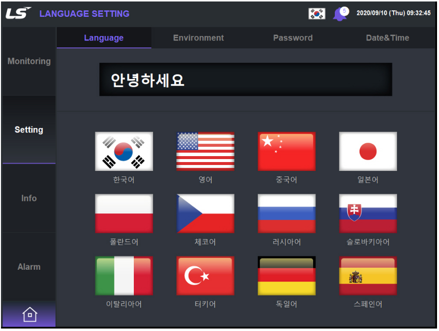Click the 슬로바키아어 label
Image resolution: width=439 pixels, height=331 pixels.
(x=368, y=242)
